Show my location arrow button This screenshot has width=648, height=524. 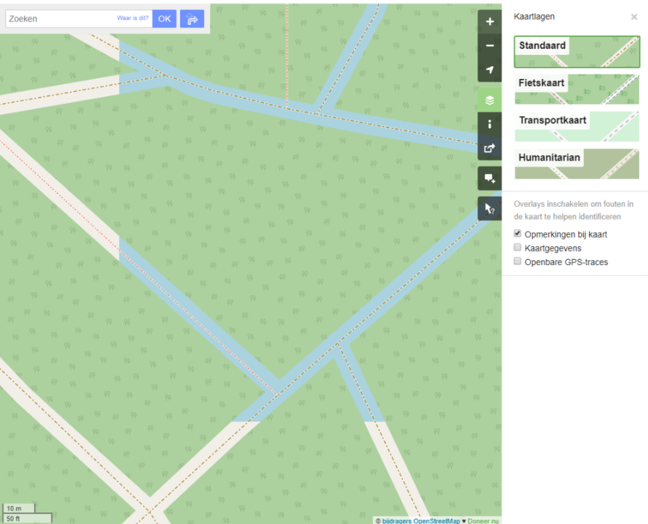click(x=490, y=70)
